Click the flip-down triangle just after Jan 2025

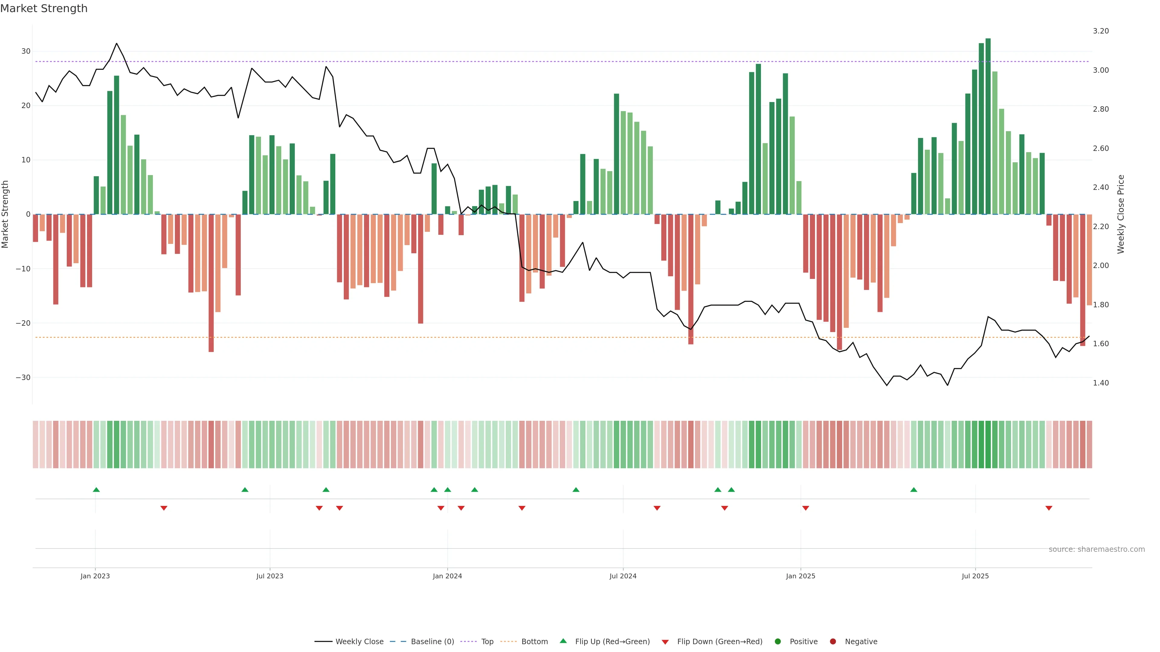click(x=806, y=508)
